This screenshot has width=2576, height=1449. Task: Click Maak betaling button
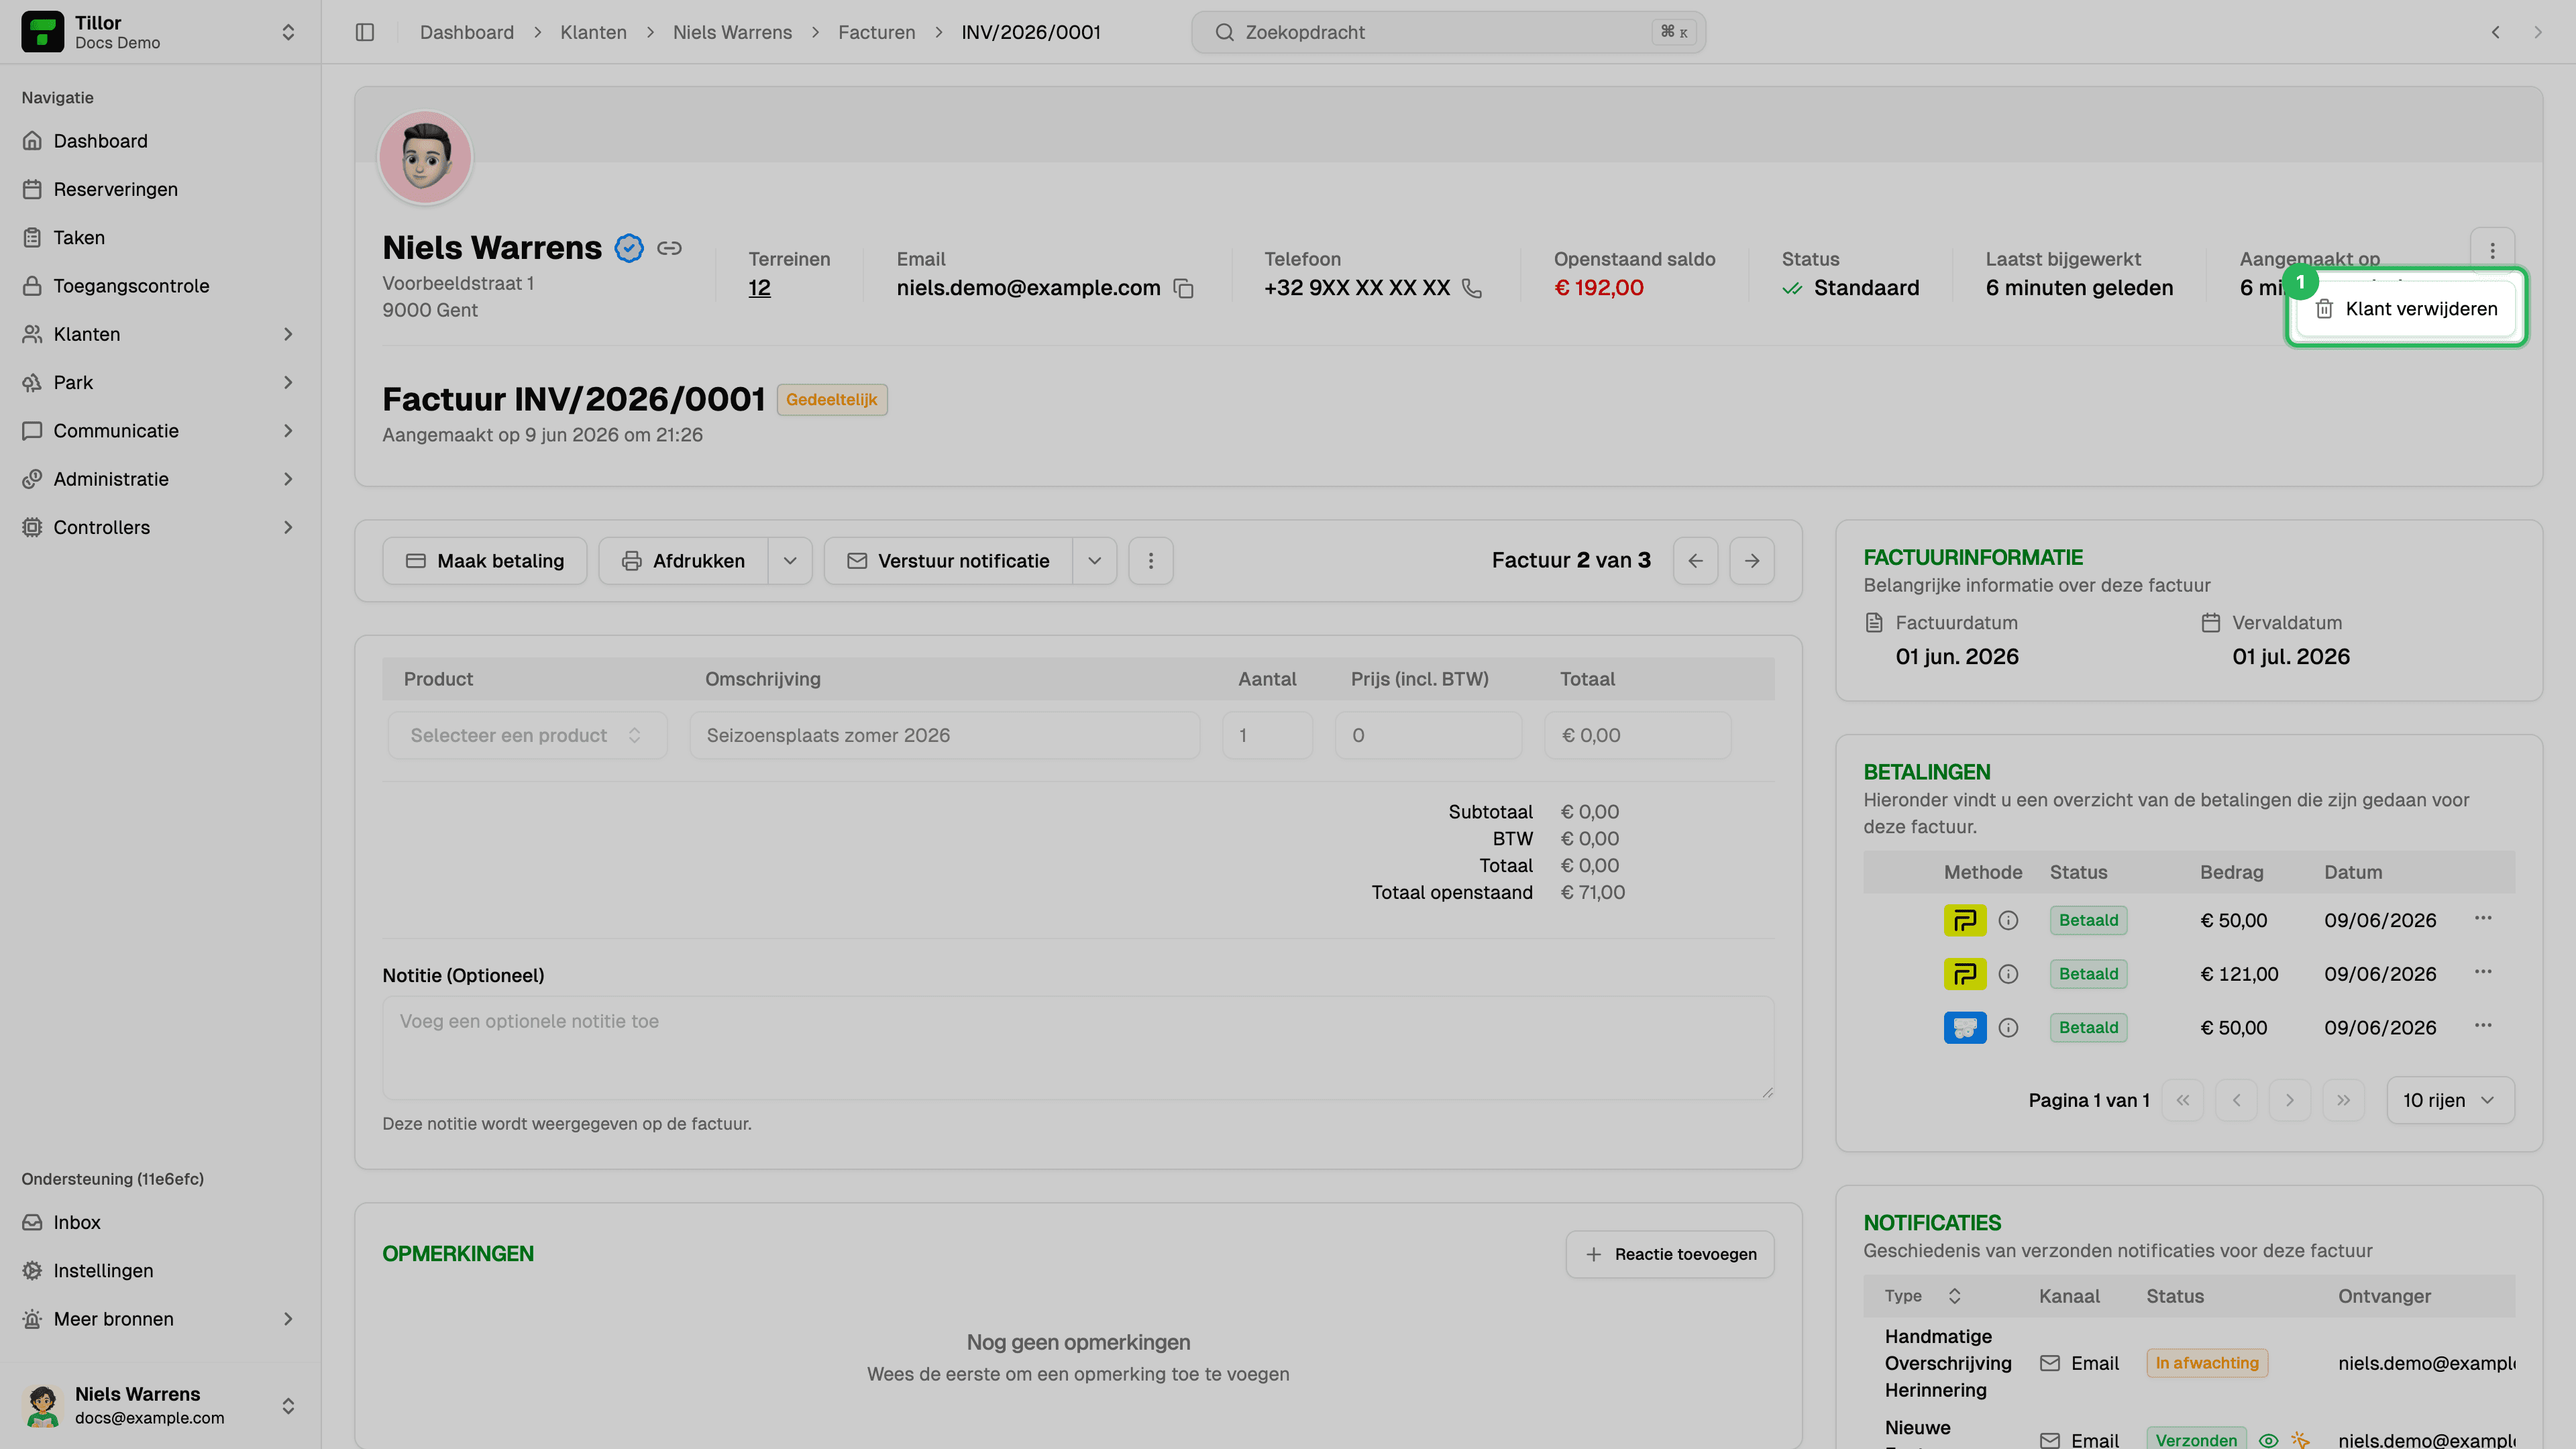tap(485, 561)
